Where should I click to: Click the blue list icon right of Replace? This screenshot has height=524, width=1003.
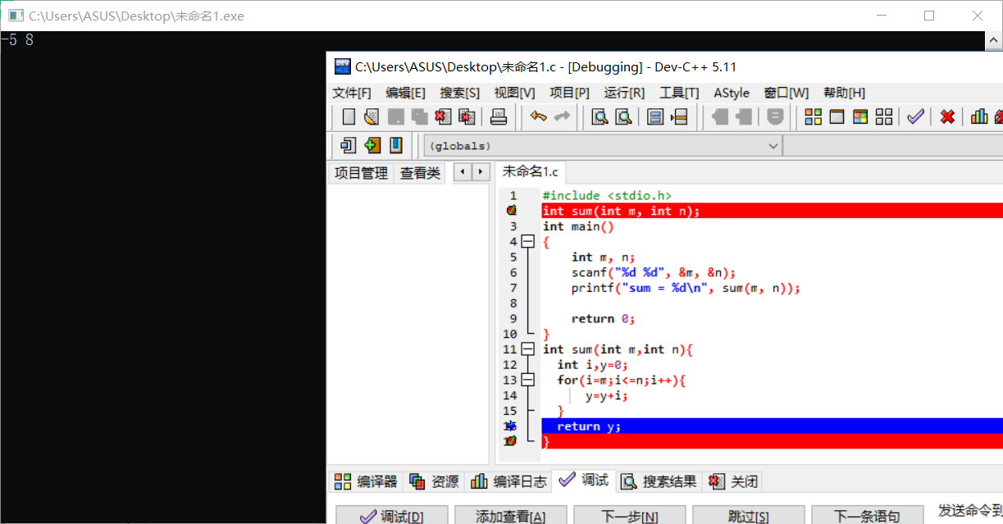655,116
